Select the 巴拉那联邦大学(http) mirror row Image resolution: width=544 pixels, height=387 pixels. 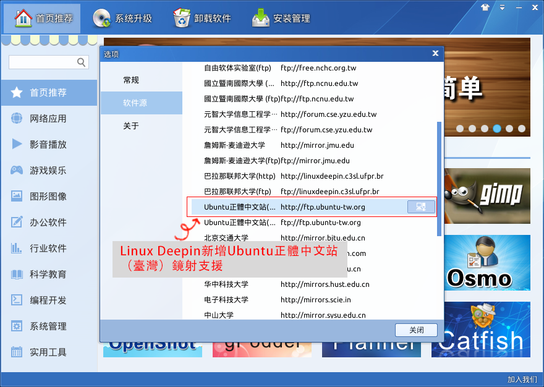pyautogui.click(x=314, y=176)
